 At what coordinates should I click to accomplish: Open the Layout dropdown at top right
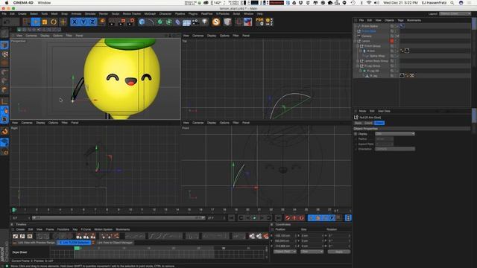(455, 13)
